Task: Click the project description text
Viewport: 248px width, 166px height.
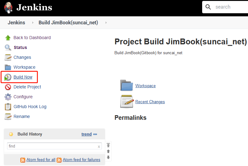Action: [x=148, y=53]
